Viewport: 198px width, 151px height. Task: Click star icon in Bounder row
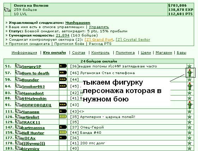click(x=190, y=79)
